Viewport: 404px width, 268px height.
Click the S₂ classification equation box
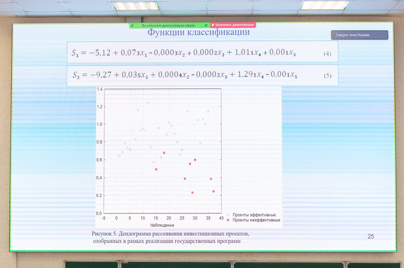202,75
